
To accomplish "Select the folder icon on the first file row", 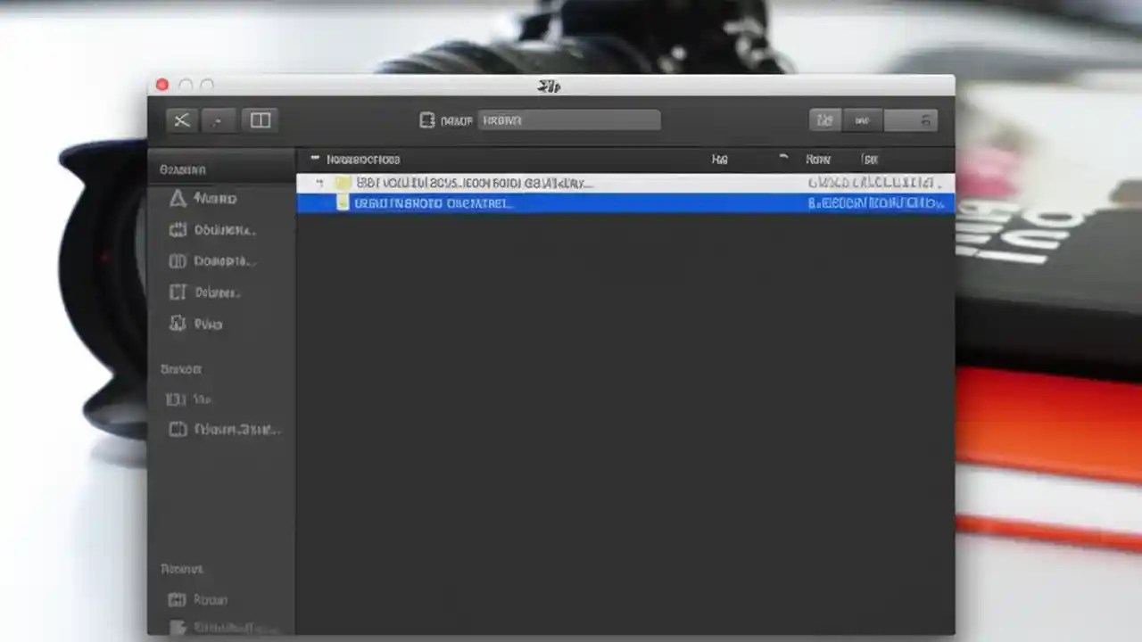I will [x=344, y=183].
